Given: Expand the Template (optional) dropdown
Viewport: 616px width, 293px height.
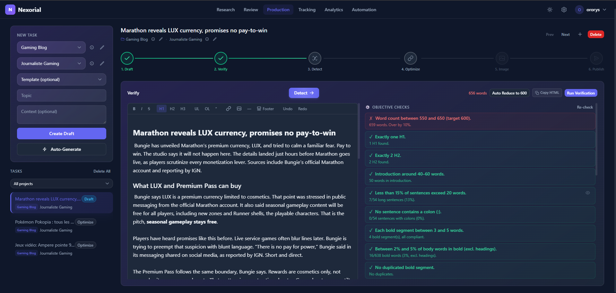Looking at the screenshot, I should click(x=61, y=79).
